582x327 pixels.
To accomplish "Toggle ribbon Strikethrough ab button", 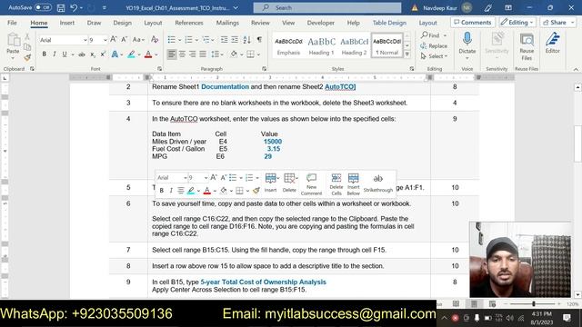I will tap(82, 54).
